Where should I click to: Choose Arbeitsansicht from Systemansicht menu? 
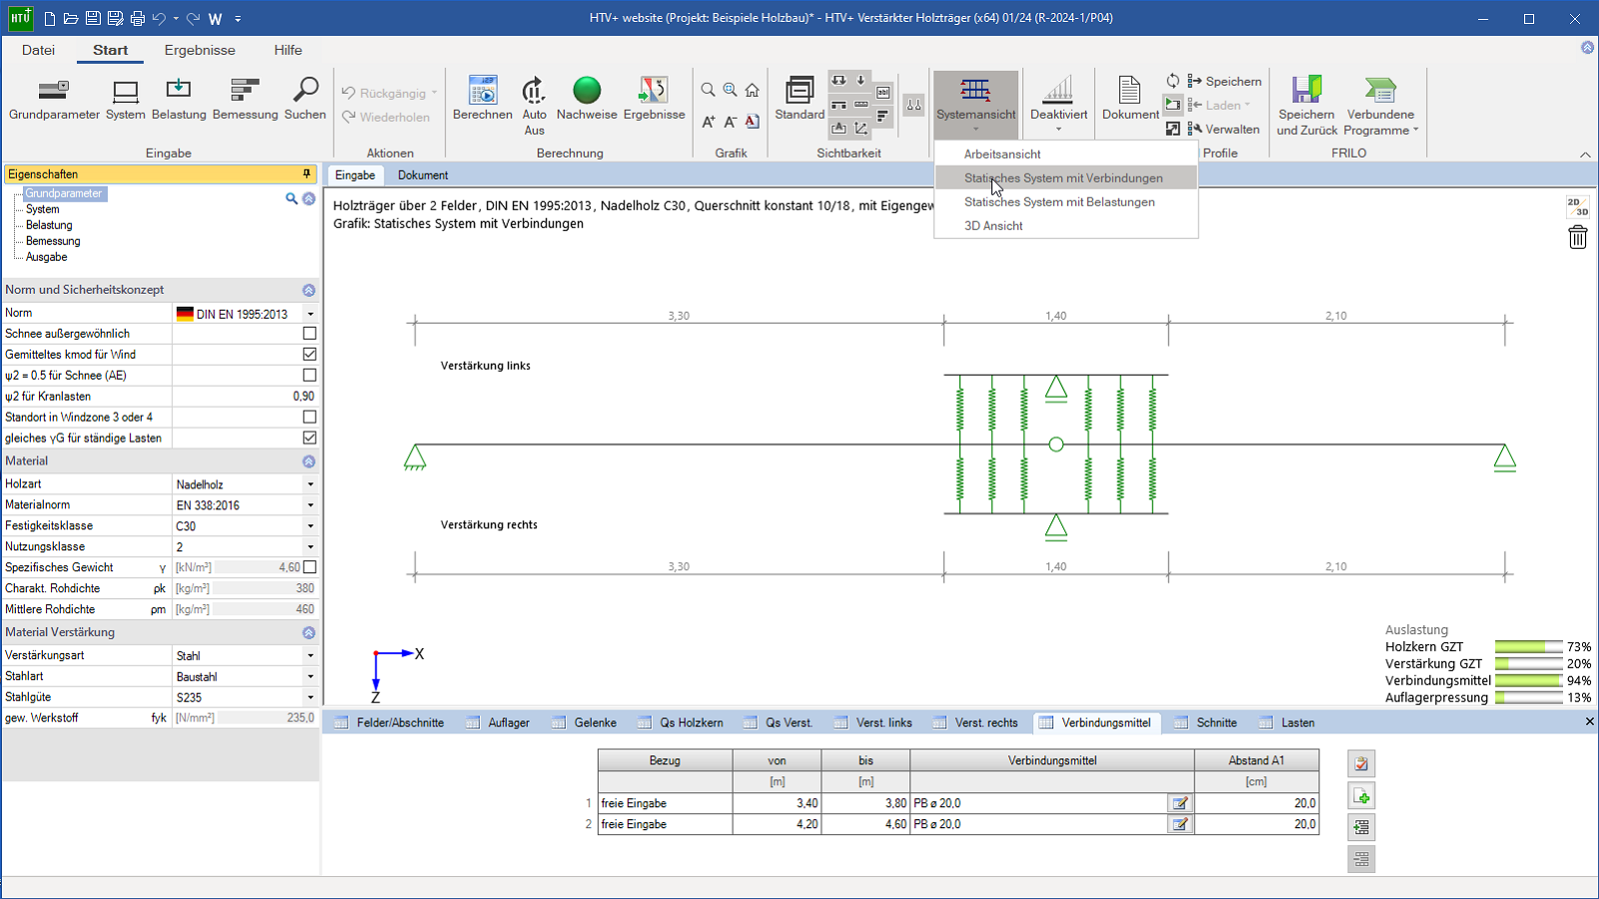point(1066,154)
